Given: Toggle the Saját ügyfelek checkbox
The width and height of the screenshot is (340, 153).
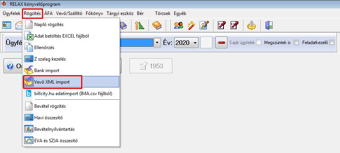Looking at the screenshot, I should click(258, 43).
